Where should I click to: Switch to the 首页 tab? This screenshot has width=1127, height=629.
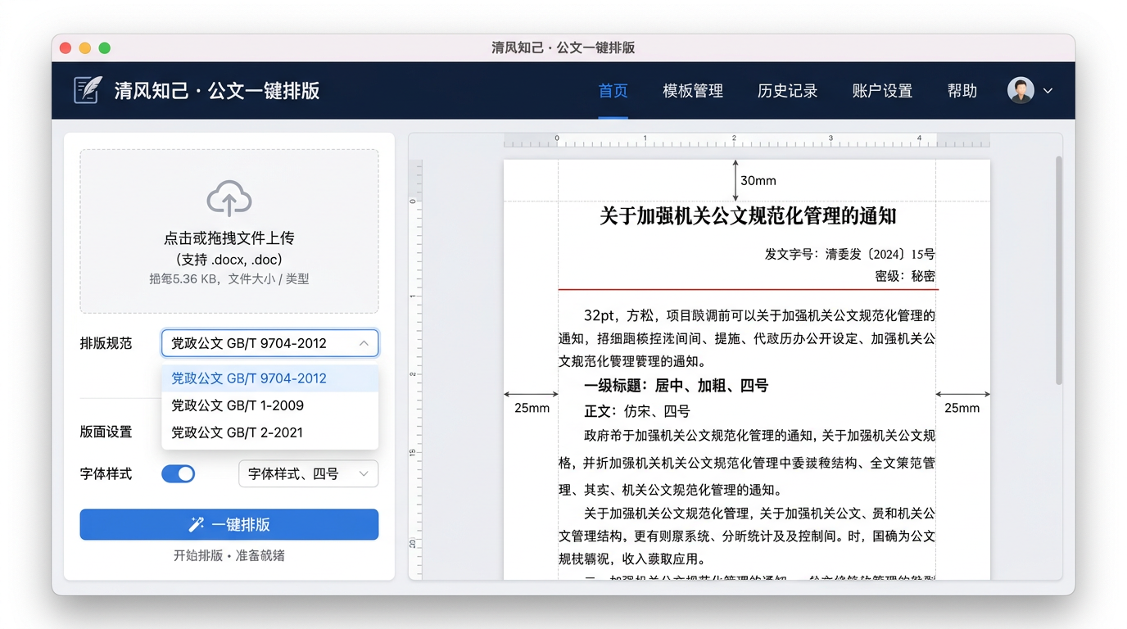click(613, 91)
